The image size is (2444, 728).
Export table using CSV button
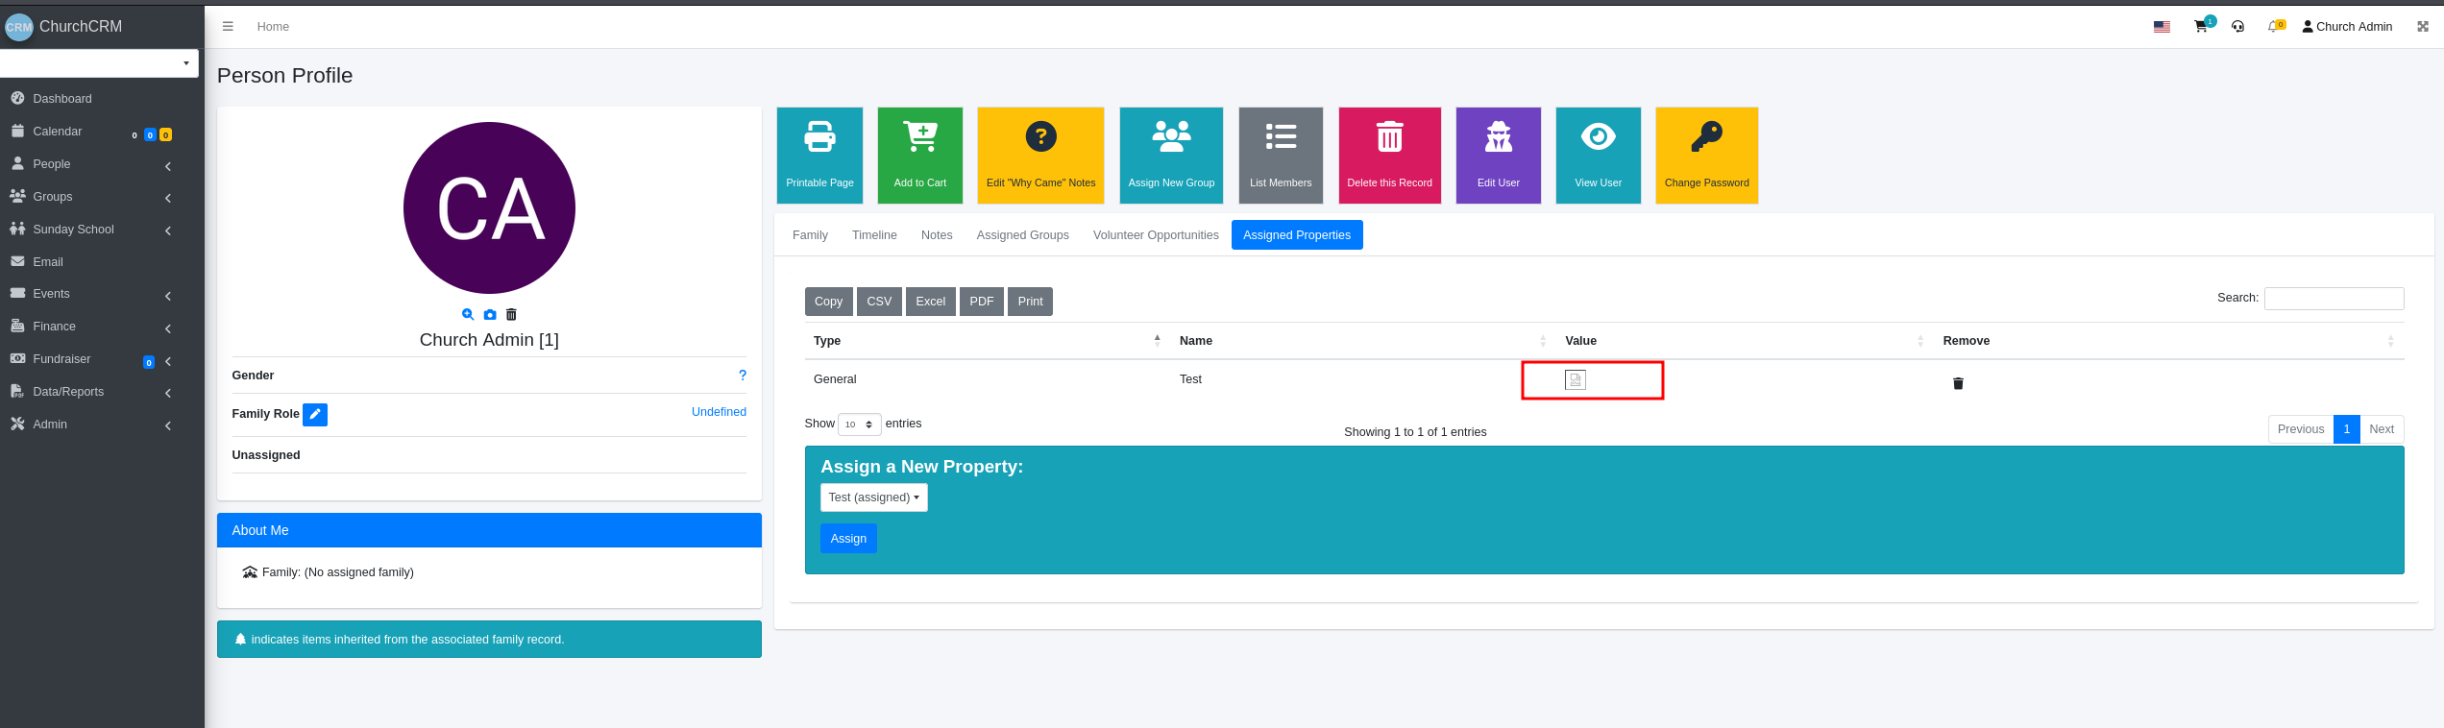tap(879, 302)
